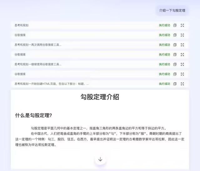Maximize the second 谷歌搜索 step
This screenshot has width=200, height=171.
click(182, 54)
